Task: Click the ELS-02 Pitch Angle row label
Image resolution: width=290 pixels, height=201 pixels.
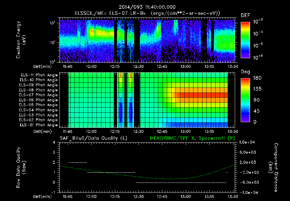Action: pos(39,120)
